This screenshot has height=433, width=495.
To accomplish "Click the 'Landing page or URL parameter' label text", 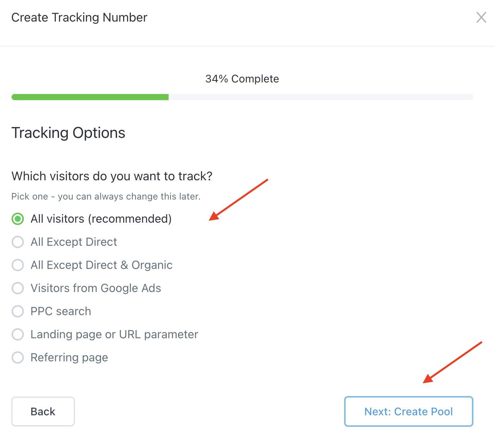I will tap(114, 334).
